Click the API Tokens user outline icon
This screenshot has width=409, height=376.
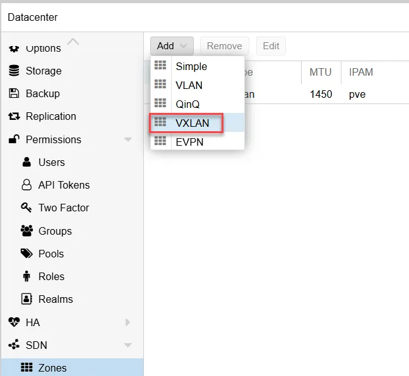[27, 185]
